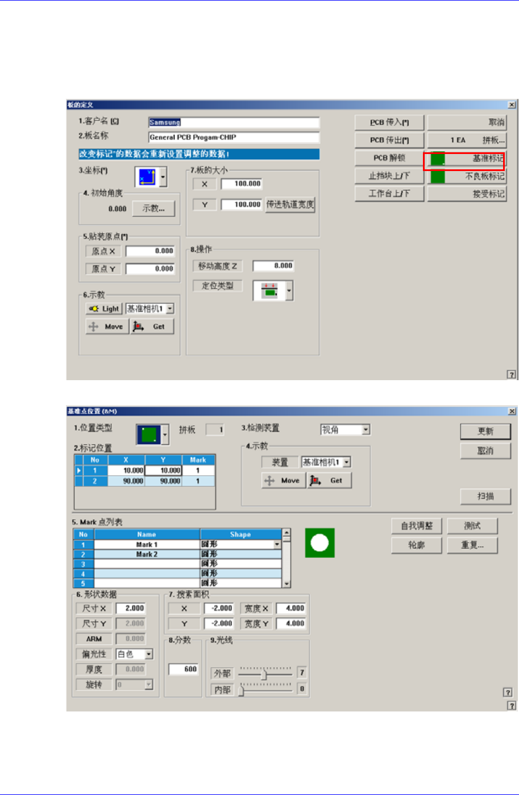The width and height of the screenshot is (519, 795).
Task: Click the 接受标记 button
Action: (x=467, y=194)
